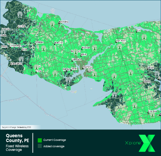Click the tower icon beside North Rustico
The height and width of the screenshot is (156, 161).
(x=52, y=24)
